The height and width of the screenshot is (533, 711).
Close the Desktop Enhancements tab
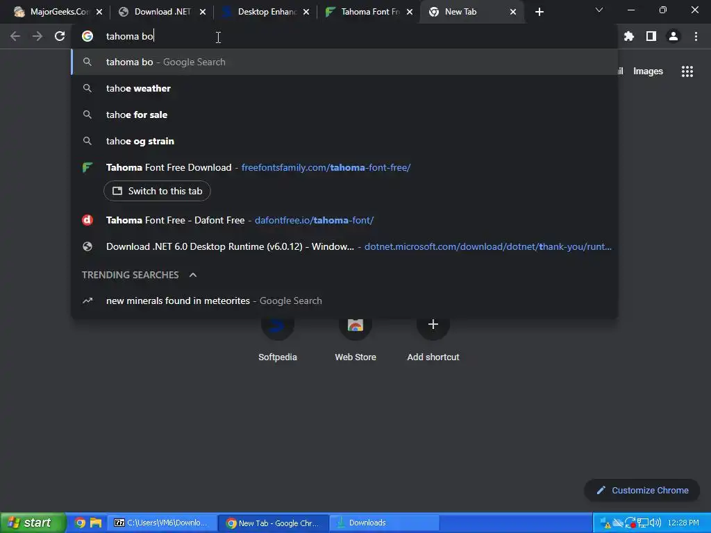[x=306, y=12]
